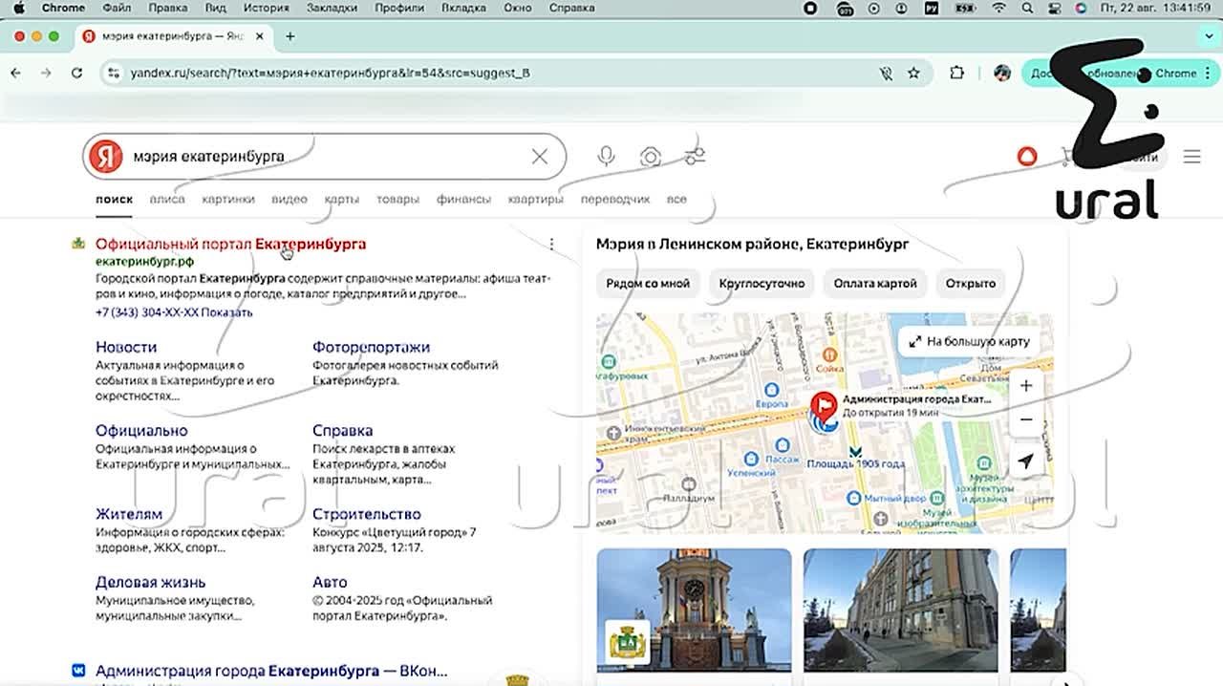Image resolution: width=1223 pixels, height=686 pixels.
Task: Open the Chrome profile avatar
Action: (x=1002, y=73)
